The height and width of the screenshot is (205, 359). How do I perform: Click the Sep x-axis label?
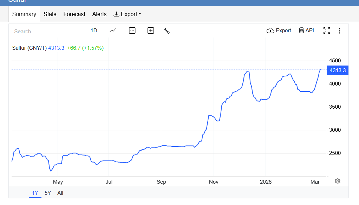coord(161,182)
